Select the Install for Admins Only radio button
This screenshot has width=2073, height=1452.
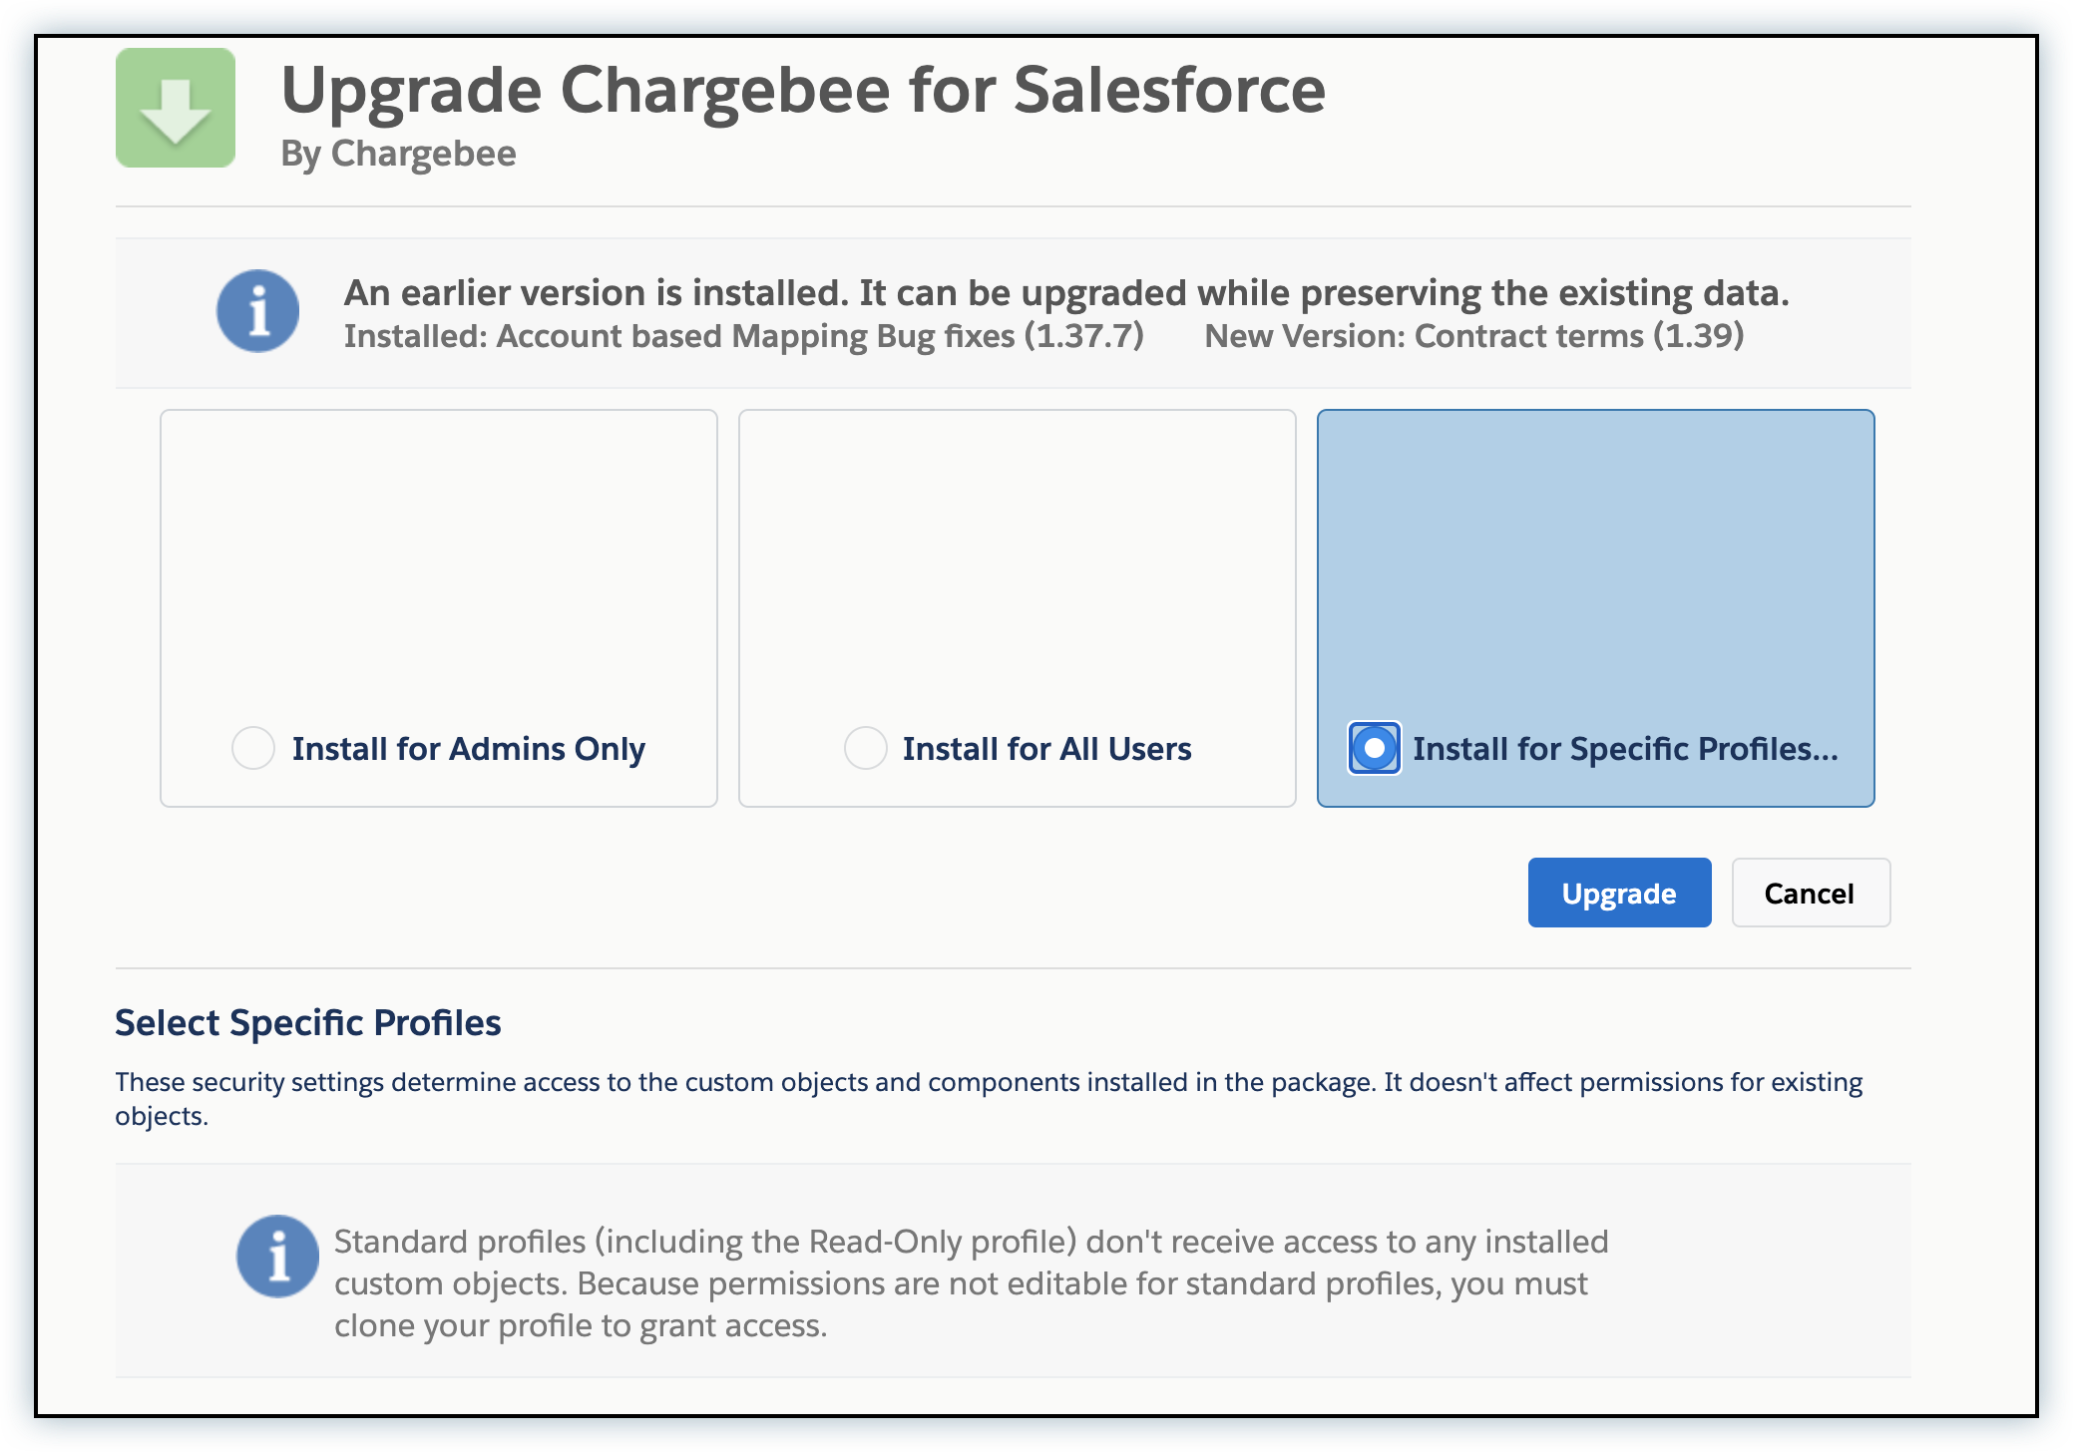click(253, 748)
